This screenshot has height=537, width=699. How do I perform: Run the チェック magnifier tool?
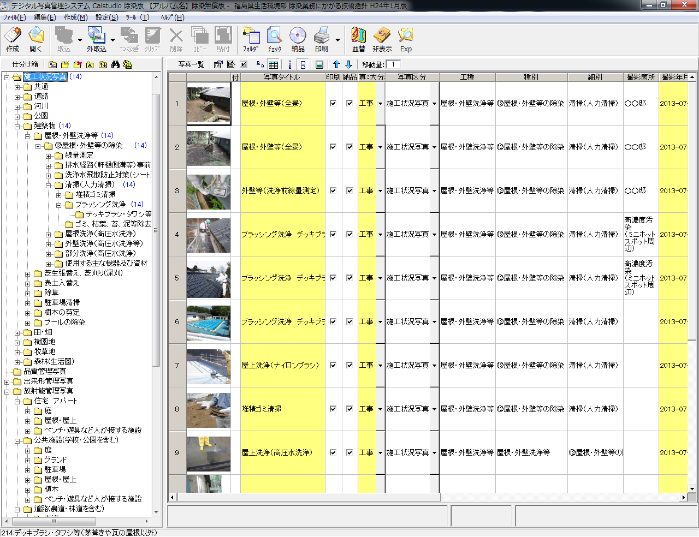[x=274, y=39]
